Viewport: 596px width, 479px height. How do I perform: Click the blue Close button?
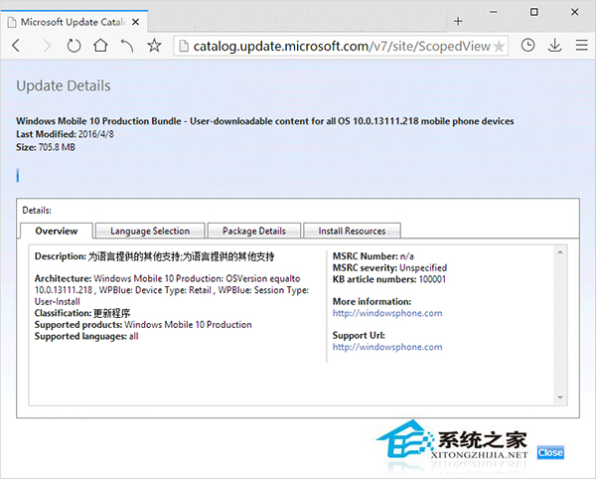tap(550, 452)
